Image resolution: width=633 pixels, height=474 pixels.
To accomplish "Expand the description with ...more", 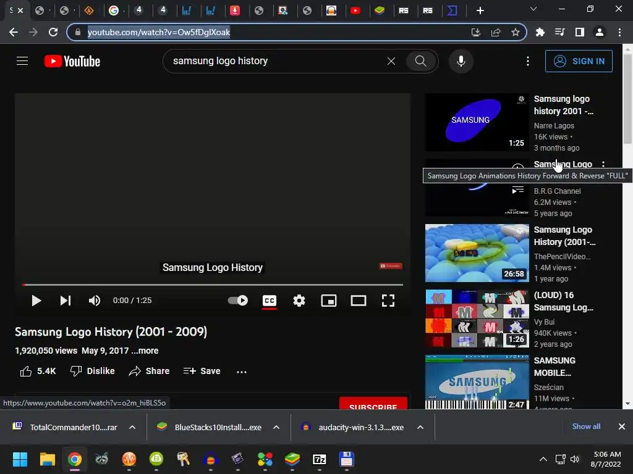I will (145, 351).
